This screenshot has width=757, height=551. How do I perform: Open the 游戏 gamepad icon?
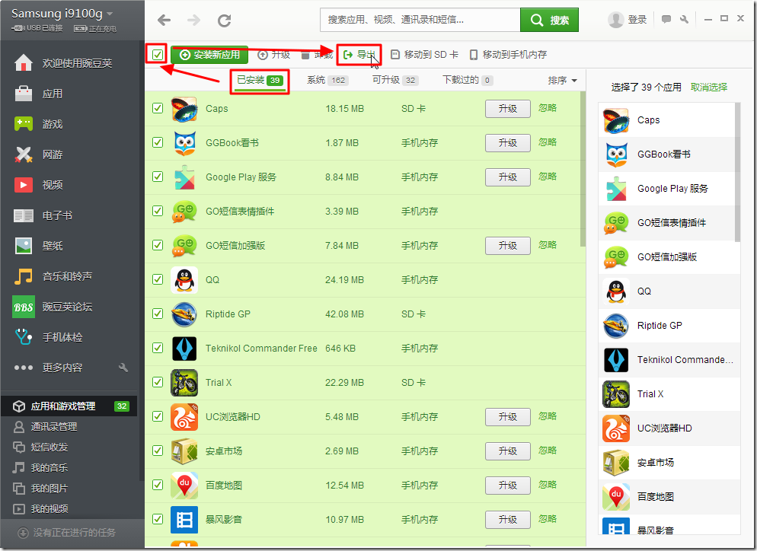[x=23, y=124]
